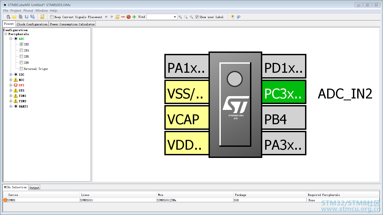Viewport: 383px width, 215px height.
Task: Click the redo arrow in toolbar
Action: click(112, 17)
